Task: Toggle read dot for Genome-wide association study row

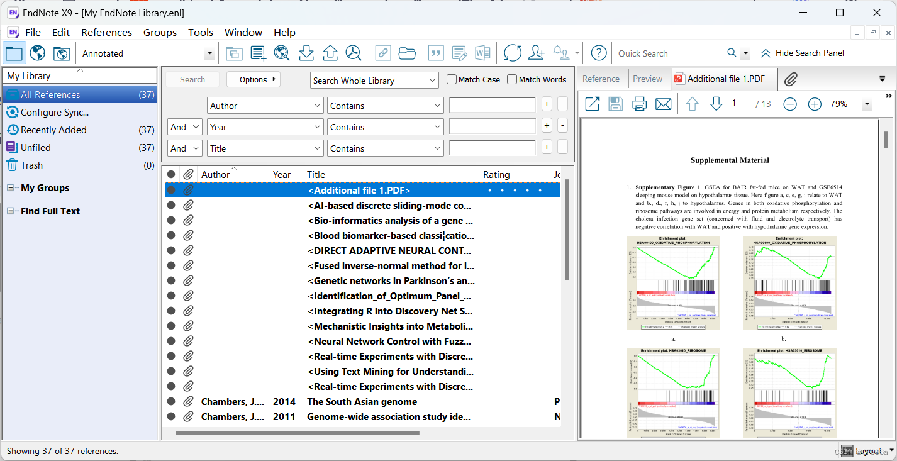Action: pyautogui.click(x=171, y=416)
